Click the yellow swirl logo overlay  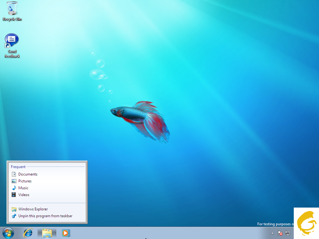pyautogui.click(x=307, y=223)
